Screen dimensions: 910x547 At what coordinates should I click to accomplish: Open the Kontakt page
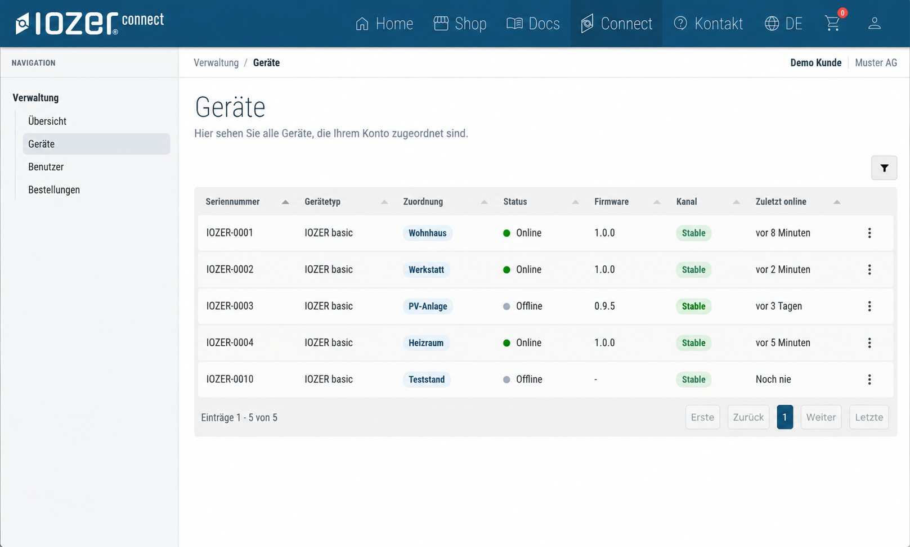pyautogui.click(x=708, y=24)
